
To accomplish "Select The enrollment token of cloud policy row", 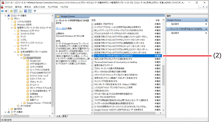I will pyautogui.click(x=126, y=62).
